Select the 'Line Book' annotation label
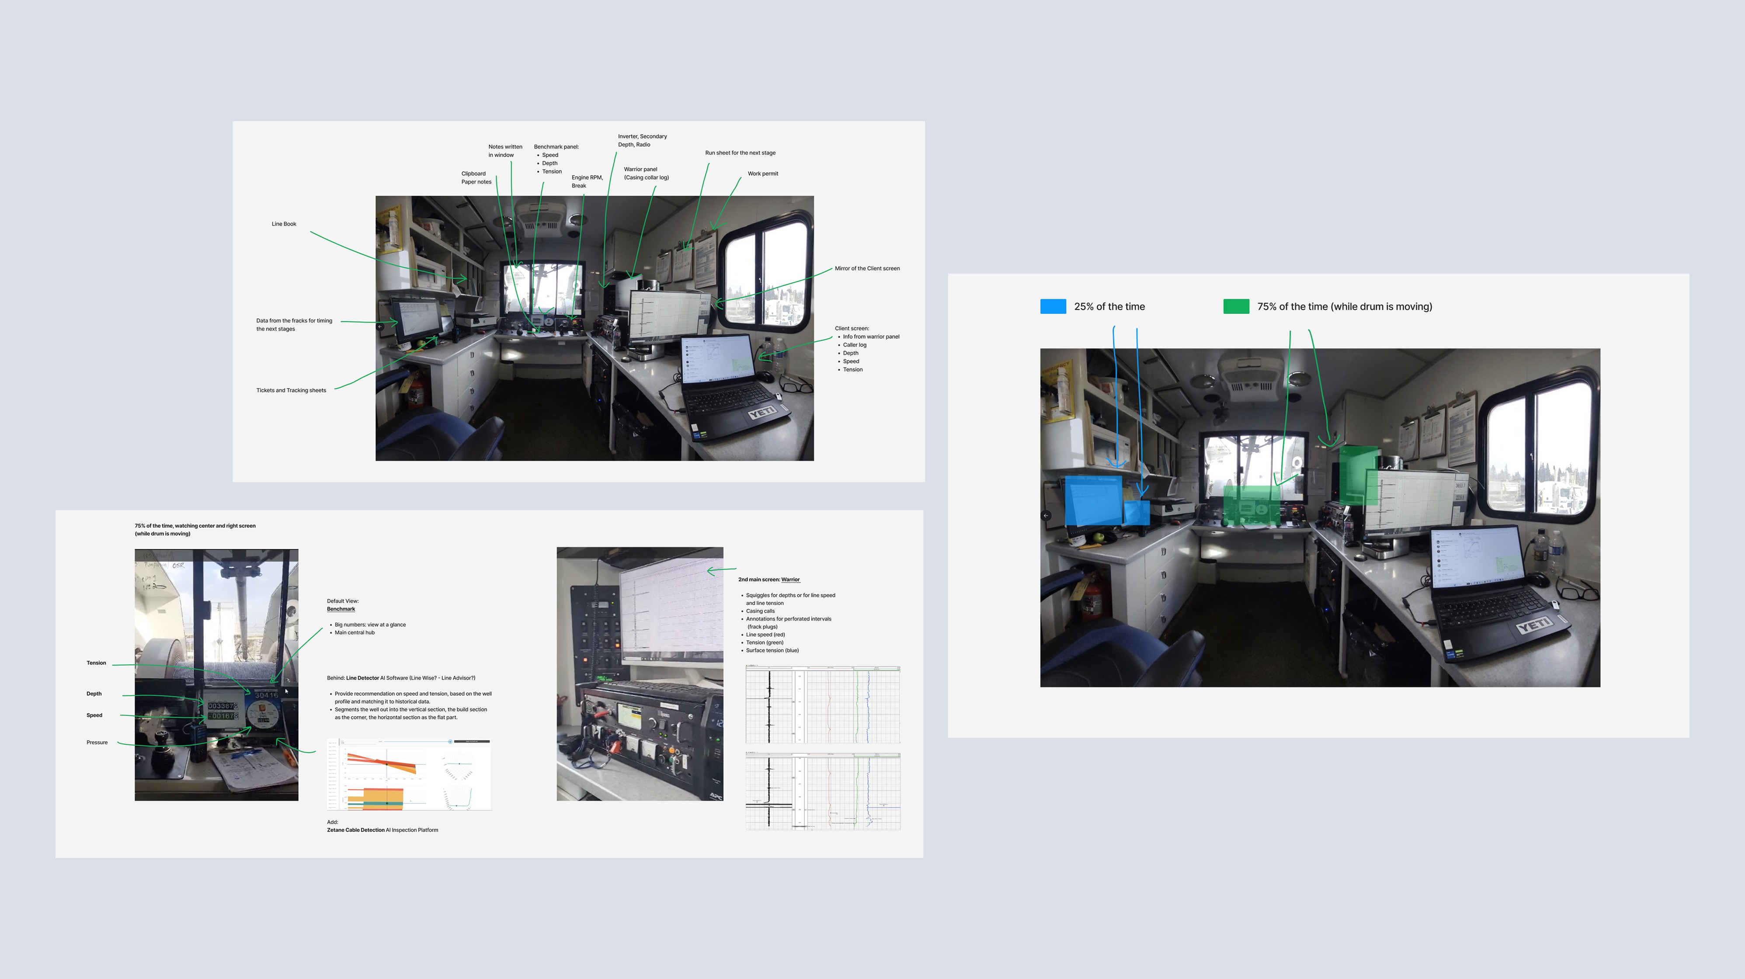Image resolution: width=1745 pixels, height=979 pixels. 284,224
